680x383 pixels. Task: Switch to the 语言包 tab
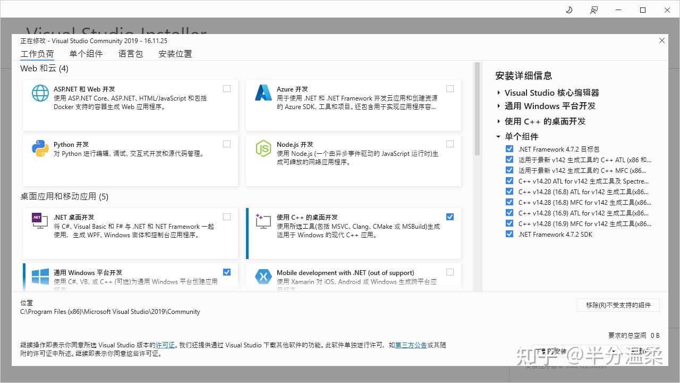pos(130,53)
